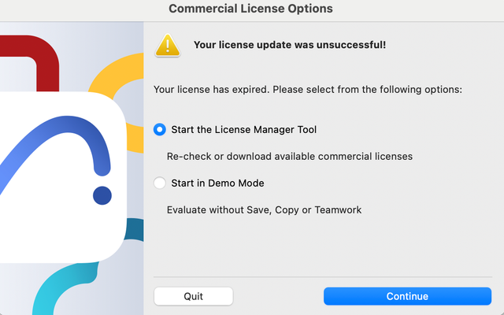Select the Start in Demo Mode radio button
Image resolution: width=504 pixels, height=315 pixels.
point(160,183)
